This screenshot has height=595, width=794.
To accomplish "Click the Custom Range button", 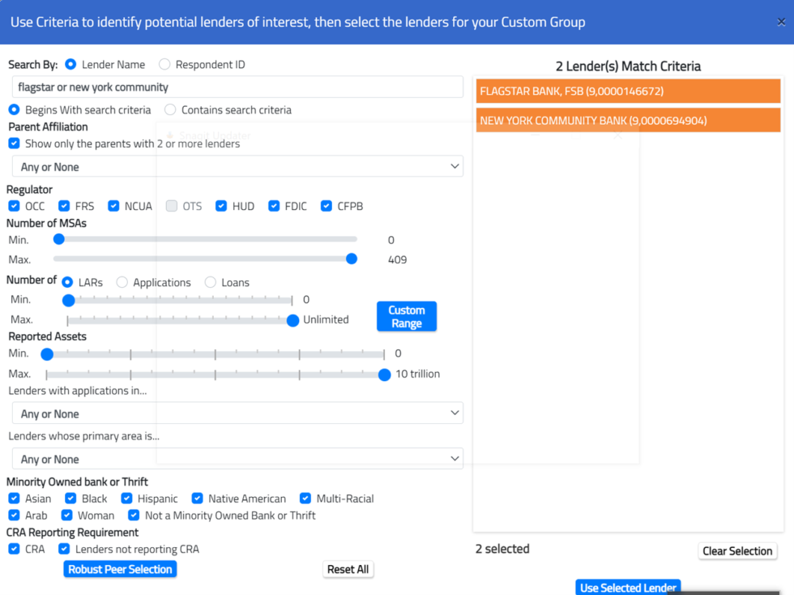I will 406,316.
